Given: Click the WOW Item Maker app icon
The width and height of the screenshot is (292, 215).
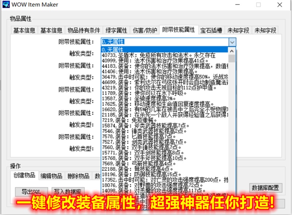Looking at the screenshot, I should pyautogui.click(x=6, y=4).
